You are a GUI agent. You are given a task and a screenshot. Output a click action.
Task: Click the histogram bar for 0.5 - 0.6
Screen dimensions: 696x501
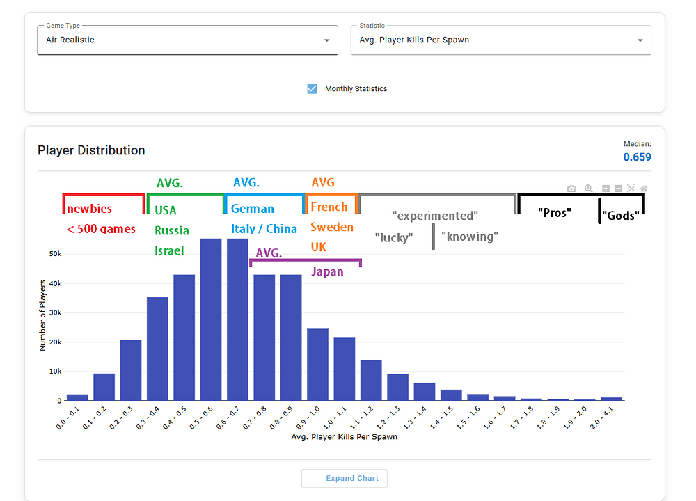point(211,320)
